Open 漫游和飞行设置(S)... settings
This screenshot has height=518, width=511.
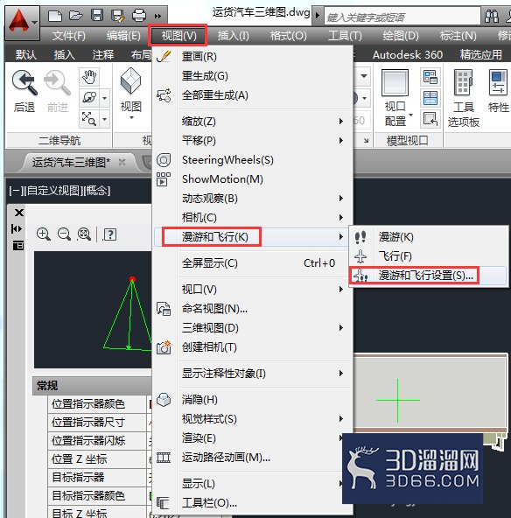click(x=429, y=275)
